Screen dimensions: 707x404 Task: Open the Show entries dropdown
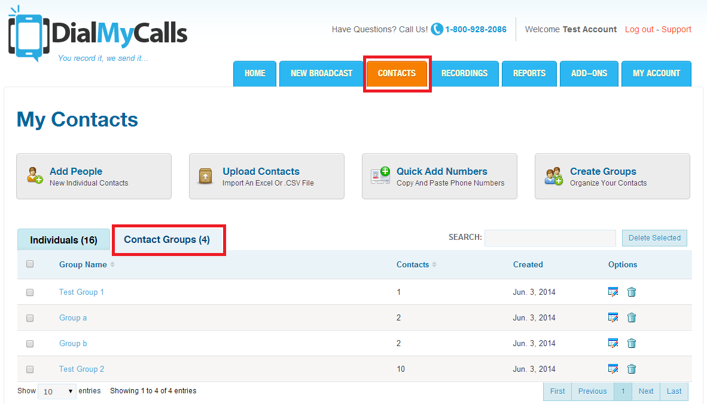point(57,391)
